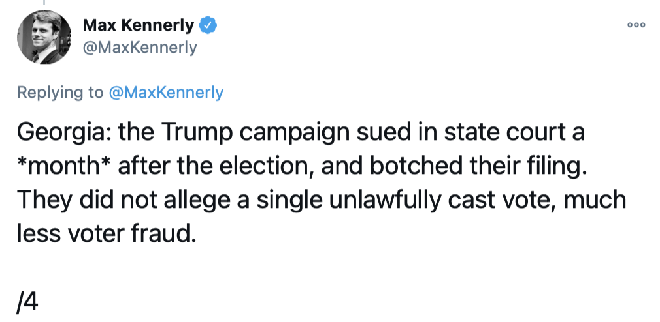
Task: Click the phrase "botched their filing"
Action: (496, 167)
